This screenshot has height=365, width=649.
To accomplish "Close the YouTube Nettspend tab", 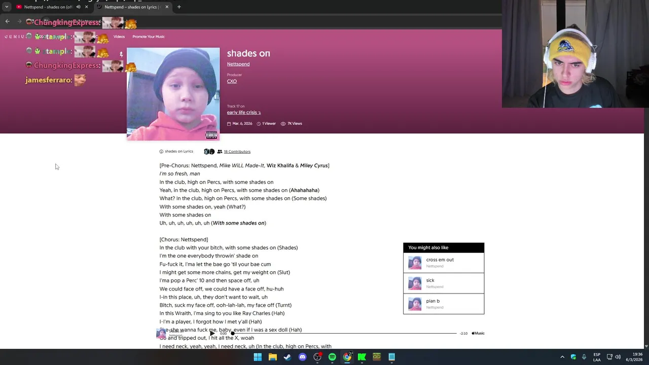I will pos(86,7).
